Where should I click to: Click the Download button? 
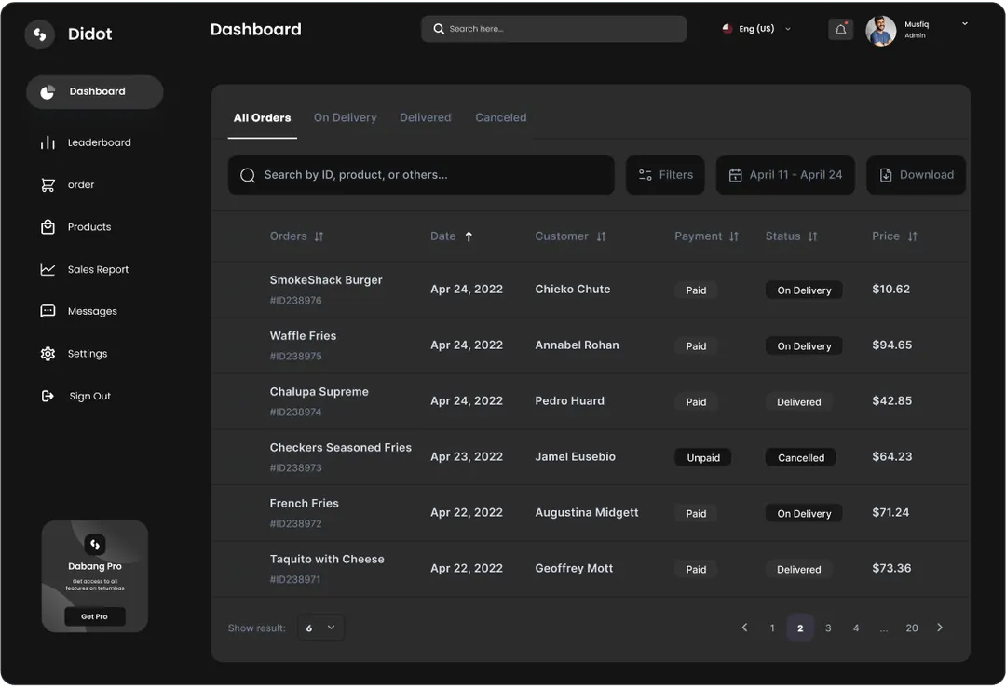click(916, 175)
